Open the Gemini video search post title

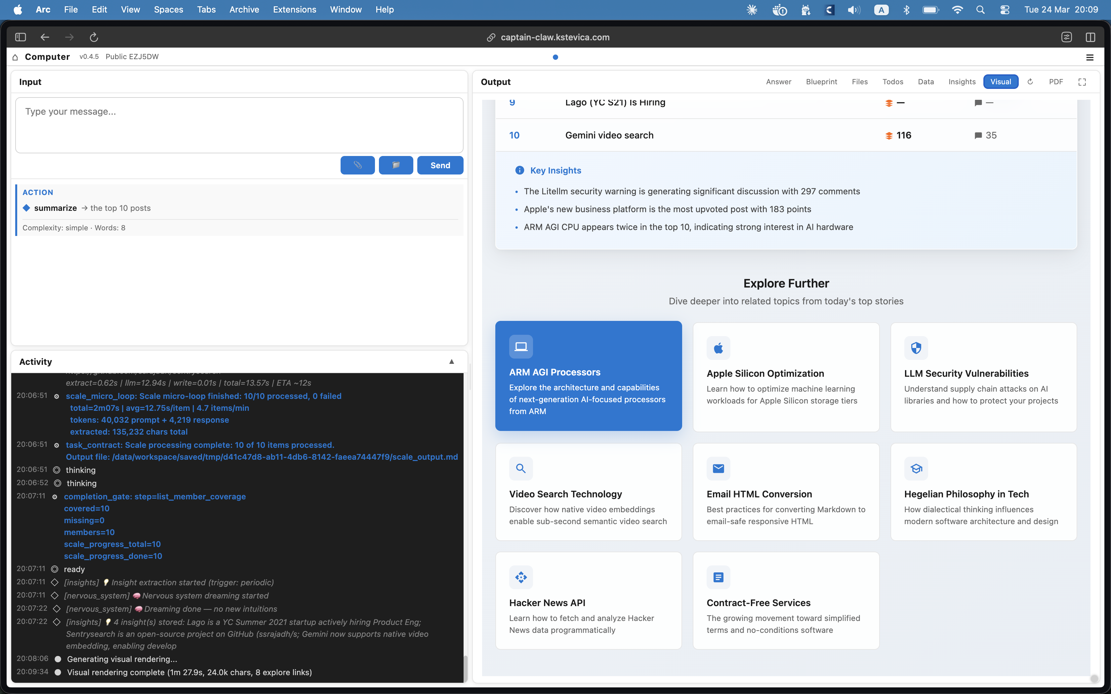[x=609, y=135]
